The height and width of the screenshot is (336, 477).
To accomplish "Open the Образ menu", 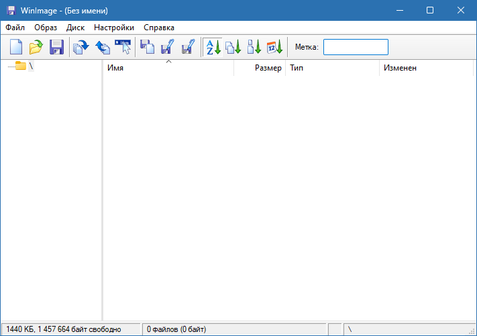I will 46,28.
